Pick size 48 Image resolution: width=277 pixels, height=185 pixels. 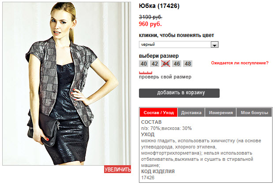187,64
